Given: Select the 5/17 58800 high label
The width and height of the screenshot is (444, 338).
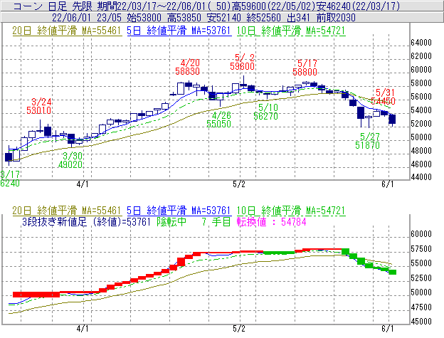Looking at the screenshot, I should click(305, 68).
